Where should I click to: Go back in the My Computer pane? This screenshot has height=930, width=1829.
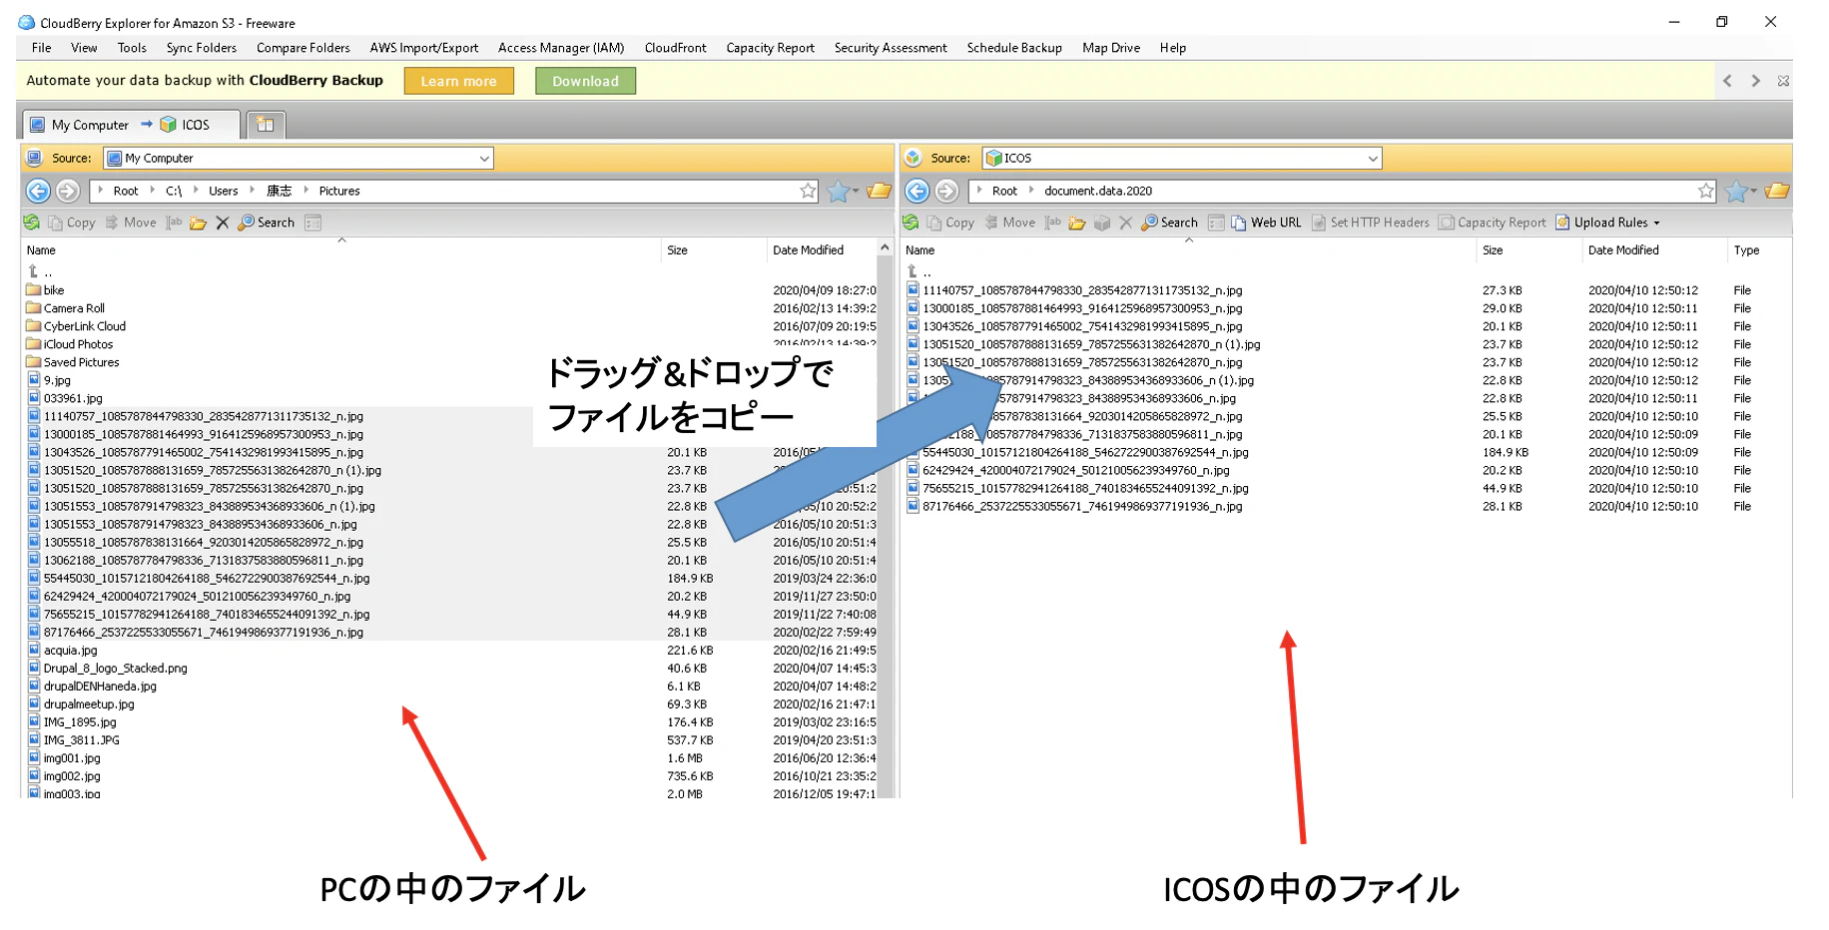38,191
